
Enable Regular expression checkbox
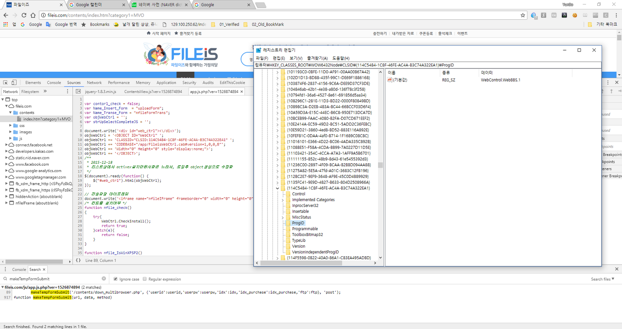144,279
